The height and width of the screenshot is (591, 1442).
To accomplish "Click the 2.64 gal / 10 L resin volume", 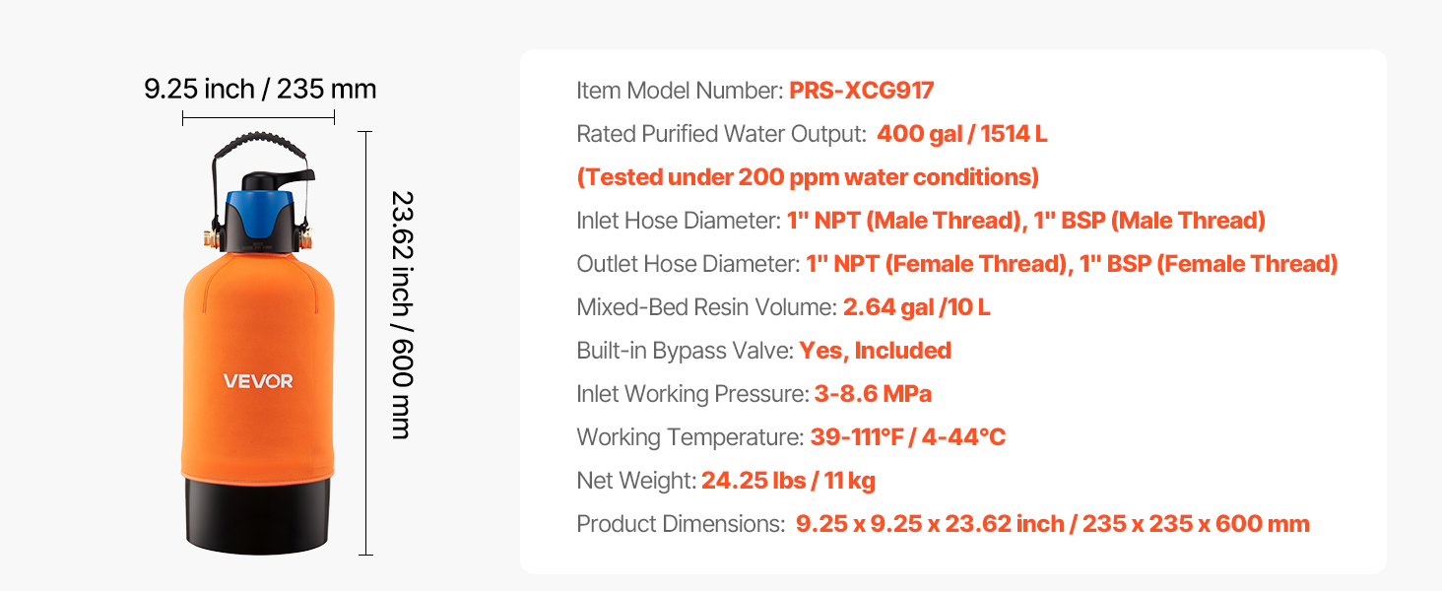I will point(916,307).
